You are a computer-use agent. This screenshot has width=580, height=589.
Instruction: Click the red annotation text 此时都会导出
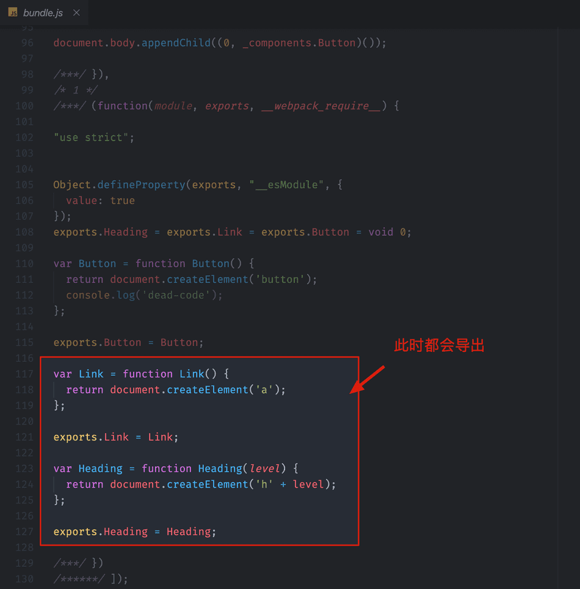439,345
